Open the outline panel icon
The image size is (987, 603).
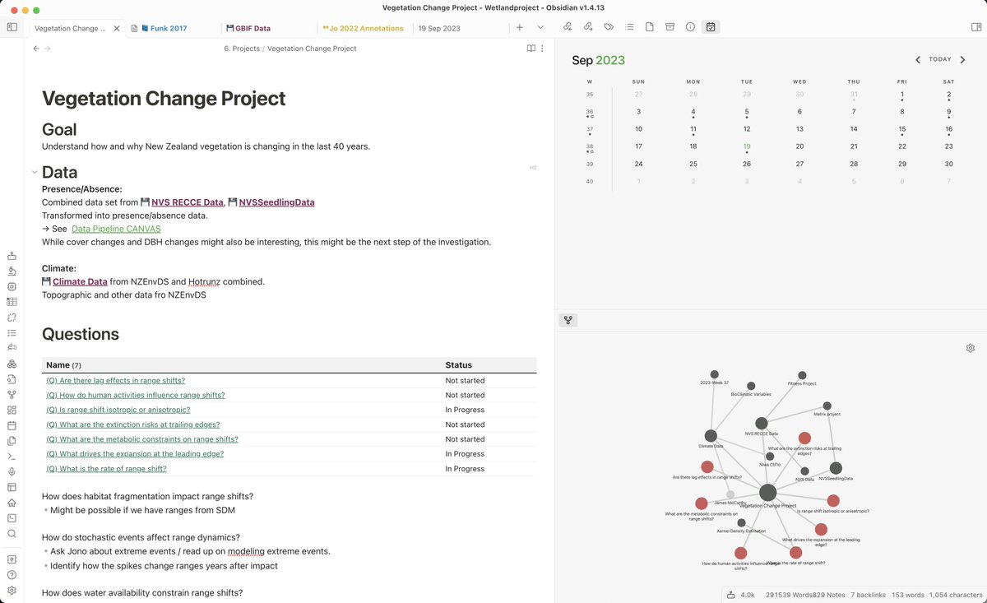629,27
